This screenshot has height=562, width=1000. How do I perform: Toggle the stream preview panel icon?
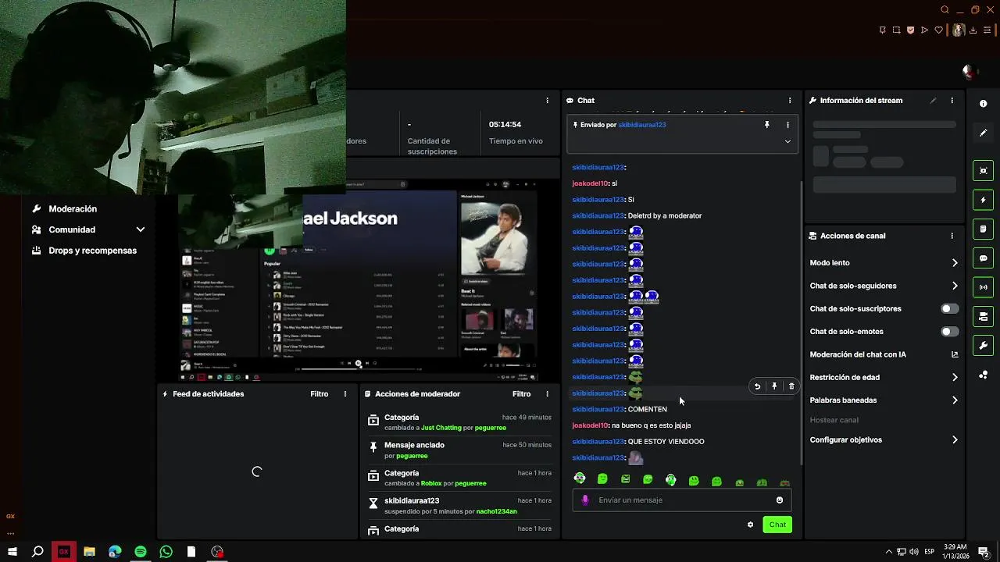983,171
